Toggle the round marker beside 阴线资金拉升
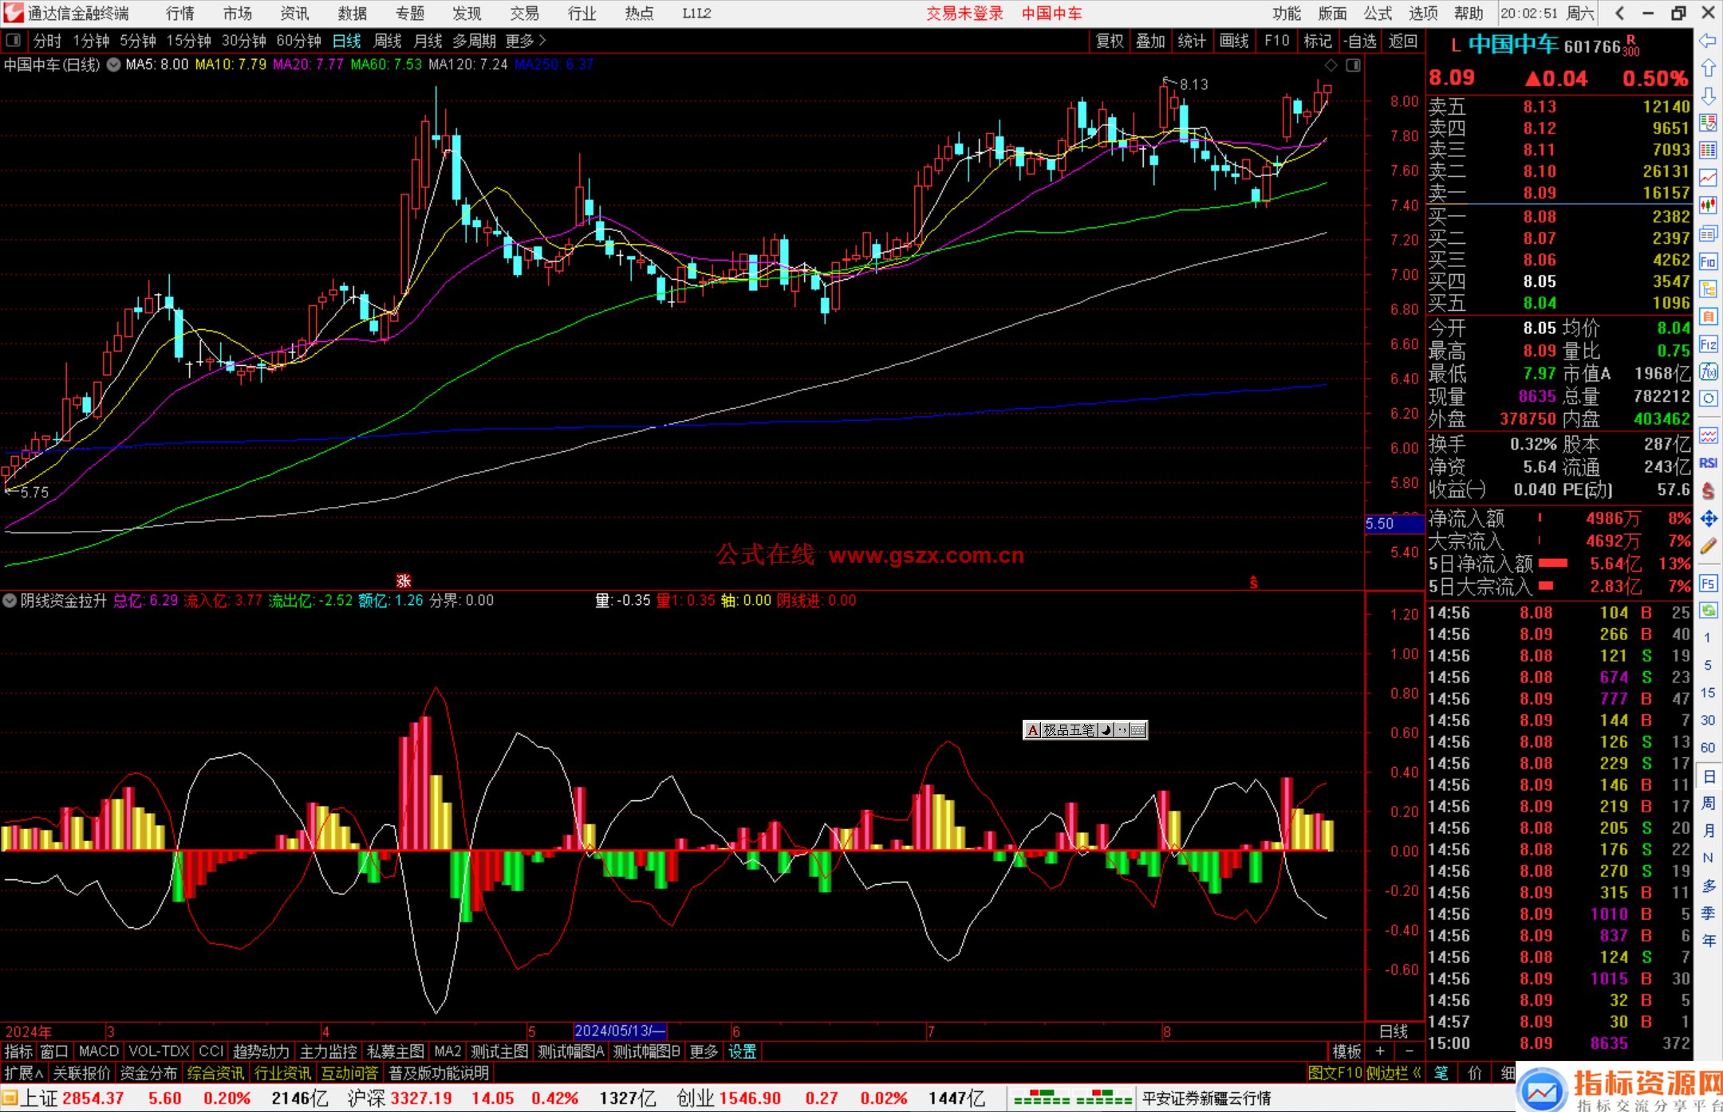Screen dimensions: 1723x1112 [10, 600]
